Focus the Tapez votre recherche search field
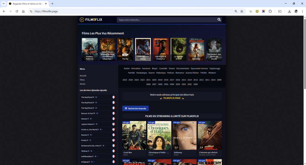The height and width of the screenshot is (165, 306). 167,20
